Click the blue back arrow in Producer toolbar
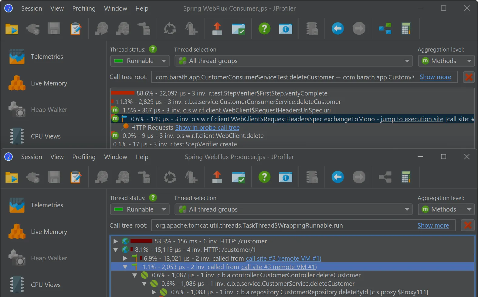 (337, 177)
